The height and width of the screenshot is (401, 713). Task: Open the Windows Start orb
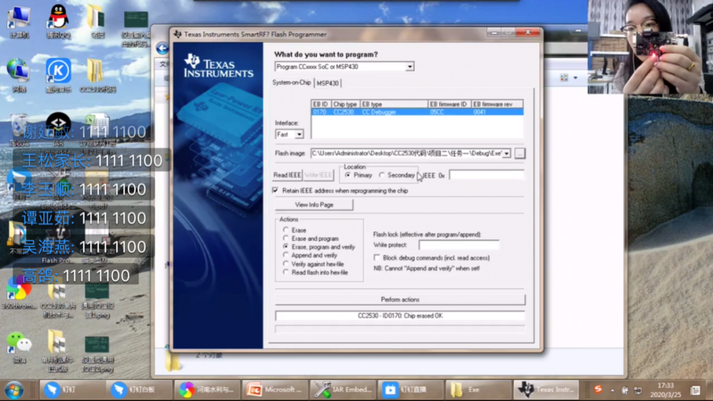pos(13,390)
